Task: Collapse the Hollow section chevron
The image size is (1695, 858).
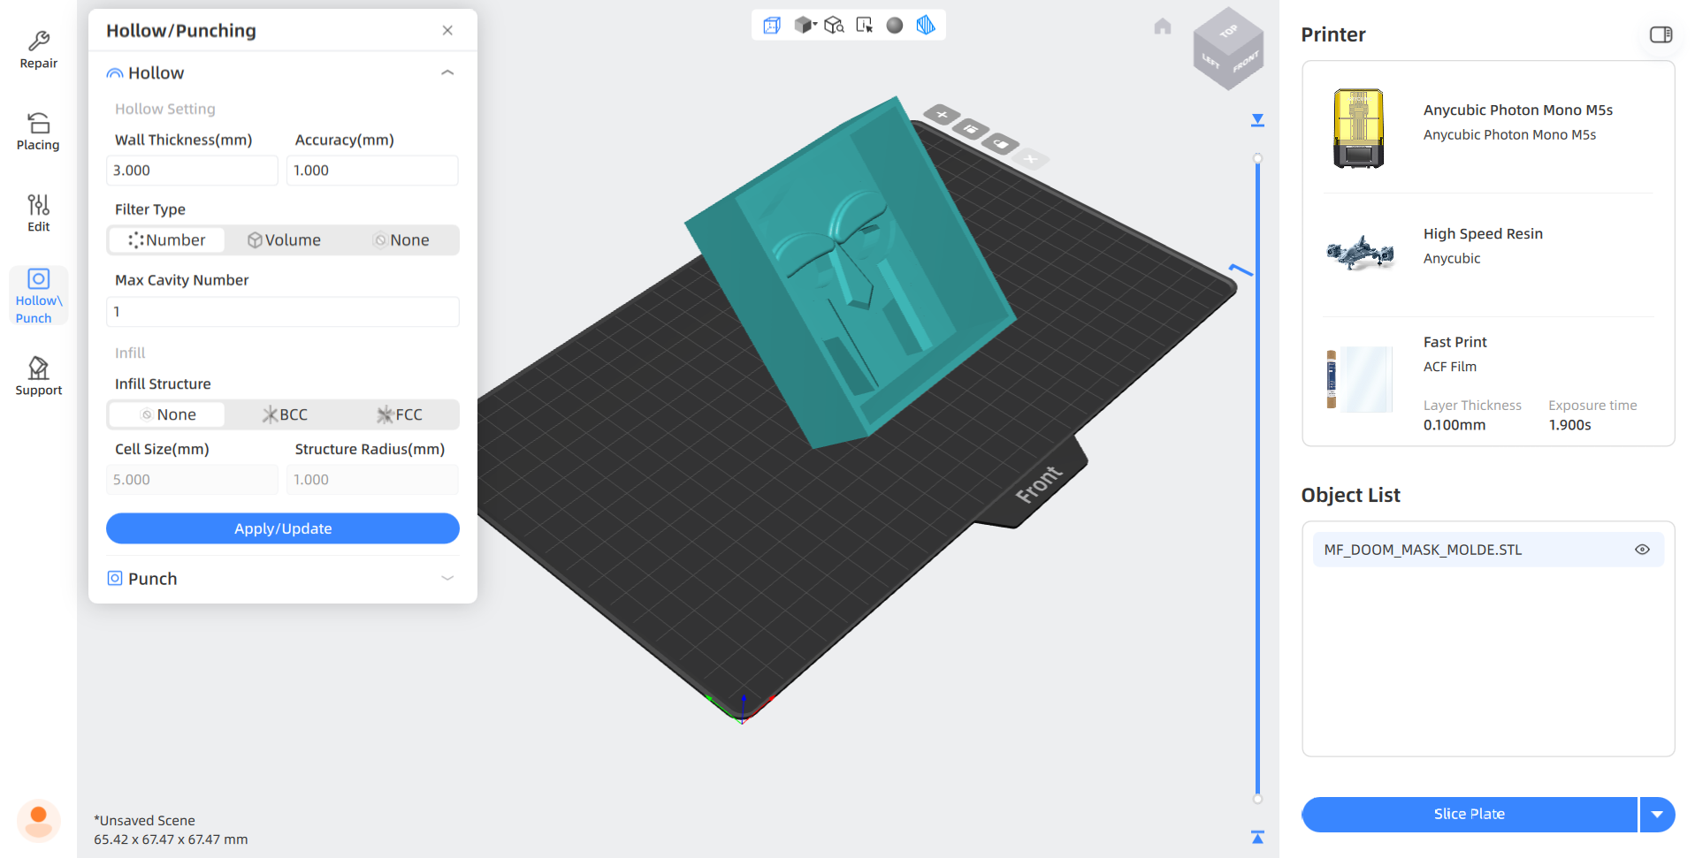Action: coord(447,73)
